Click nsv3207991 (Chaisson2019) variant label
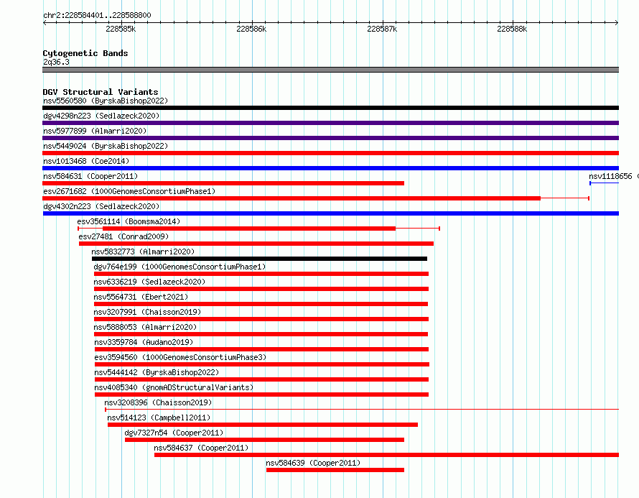The height and width of the screenshot is (498, 639). tap(147, 312)
